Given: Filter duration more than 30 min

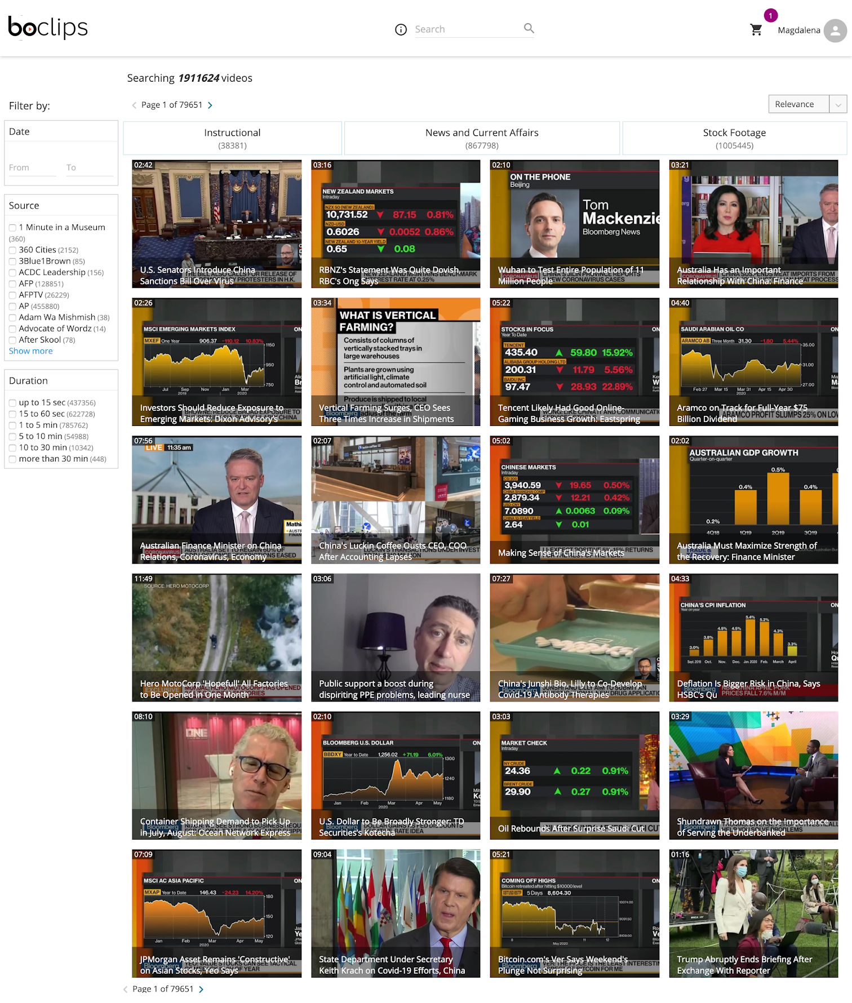Looking at the screenshot, I should coord(12,459).
